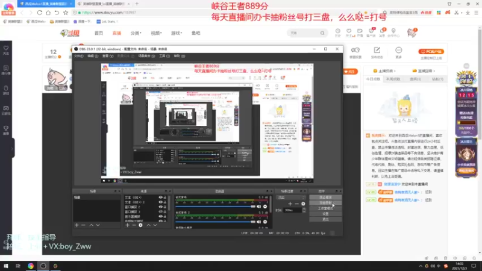Toggle lock on 文本 (GDI+) source
The height and width of the screenshot is (271, 482).
coord(165,198)
